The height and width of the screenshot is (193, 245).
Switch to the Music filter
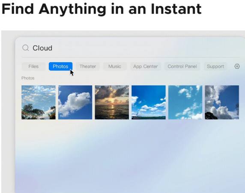115,66
